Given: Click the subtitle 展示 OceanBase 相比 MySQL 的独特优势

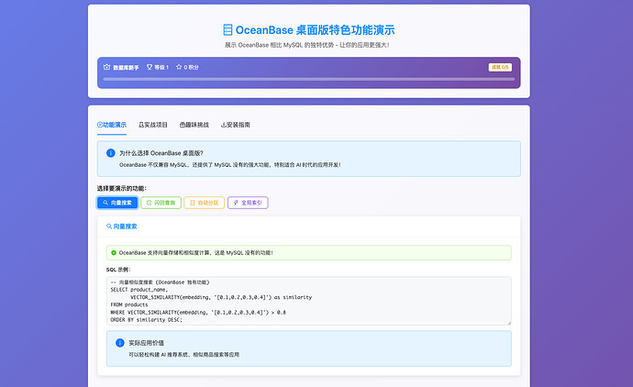Looking at the screenshot, I should [x=307, y=45].
